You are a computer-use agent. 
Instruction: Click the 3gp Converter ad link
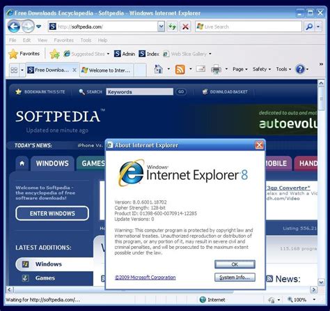tap(288, 188)
